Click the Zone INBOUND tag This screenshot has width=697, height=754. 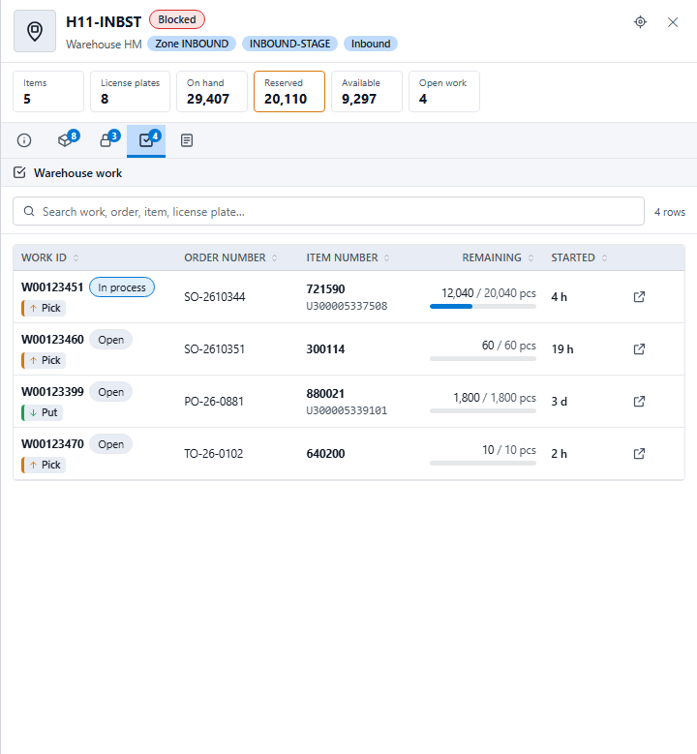pyautogui.click(x=192, y=44)
